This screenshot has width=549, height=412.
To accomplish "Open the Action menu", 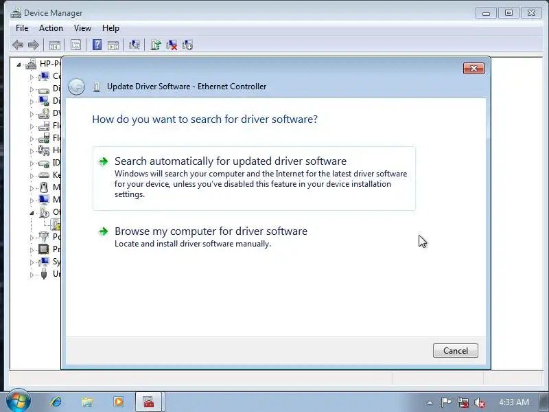I will pyautogui.click(x=51, y=28).
